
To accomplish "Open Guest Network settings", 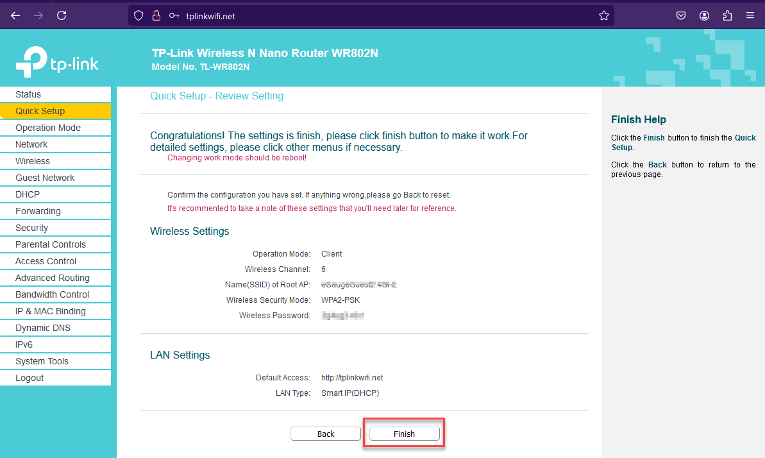I will pyautogui.click(x=56, y=178).
